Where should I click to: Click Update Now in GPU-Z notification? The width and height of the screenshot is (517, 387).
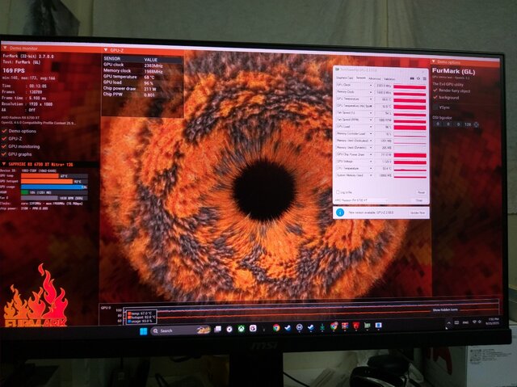pos(418,212)
